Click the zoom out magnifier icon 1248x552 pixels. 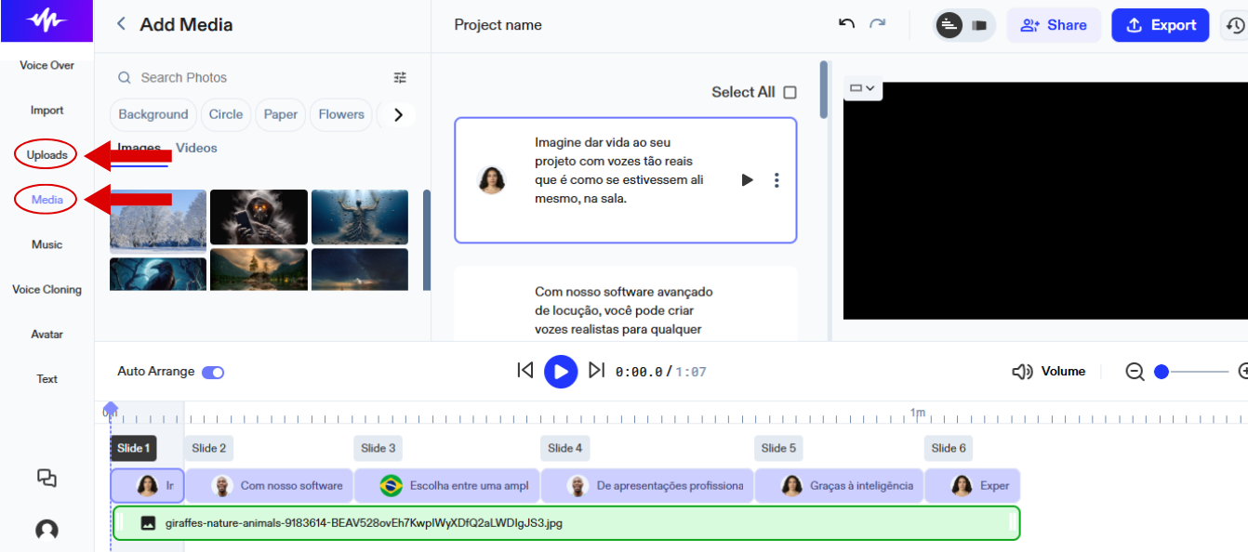coord(1135,372)
